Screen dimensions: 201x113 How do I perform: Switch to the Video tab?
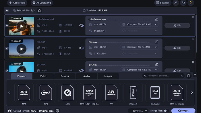click(43, 76)
